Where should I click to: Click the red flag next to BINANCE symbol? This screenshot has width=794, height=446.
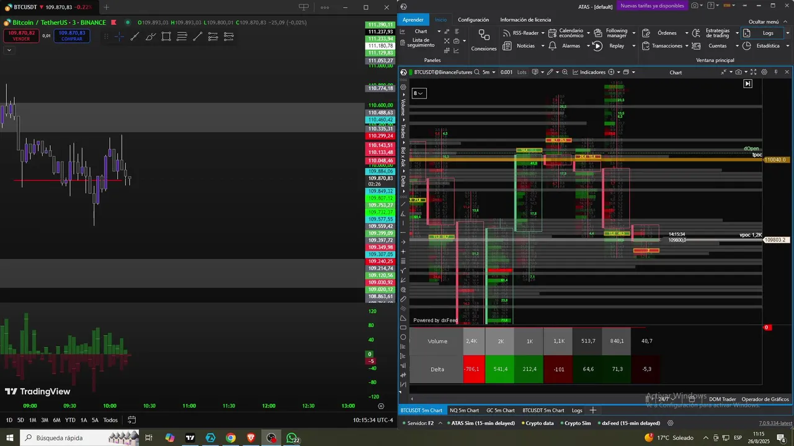coord(114,22)
